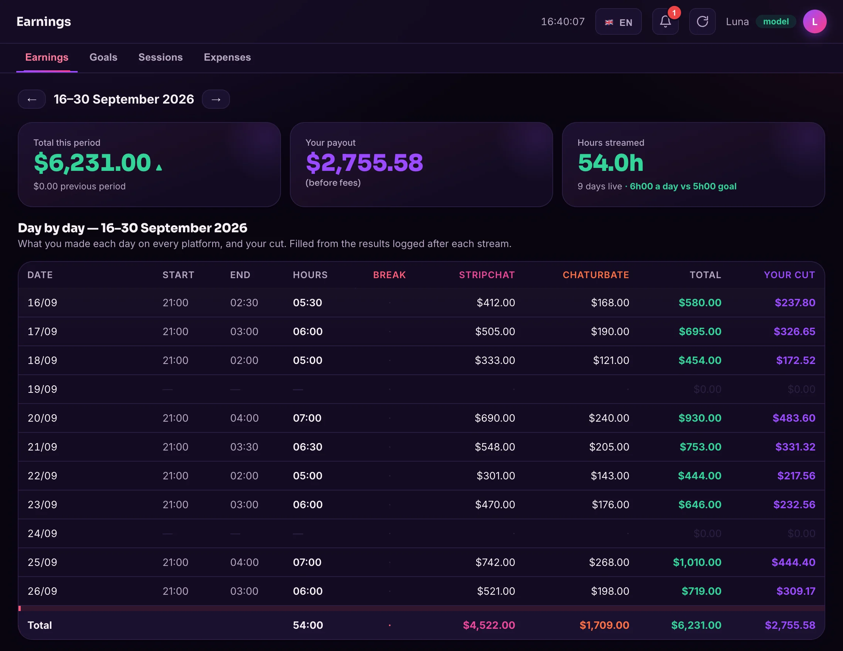Screen dimensions: 843x651
Task: Click the HOURS column header
Action: [310, 275]
